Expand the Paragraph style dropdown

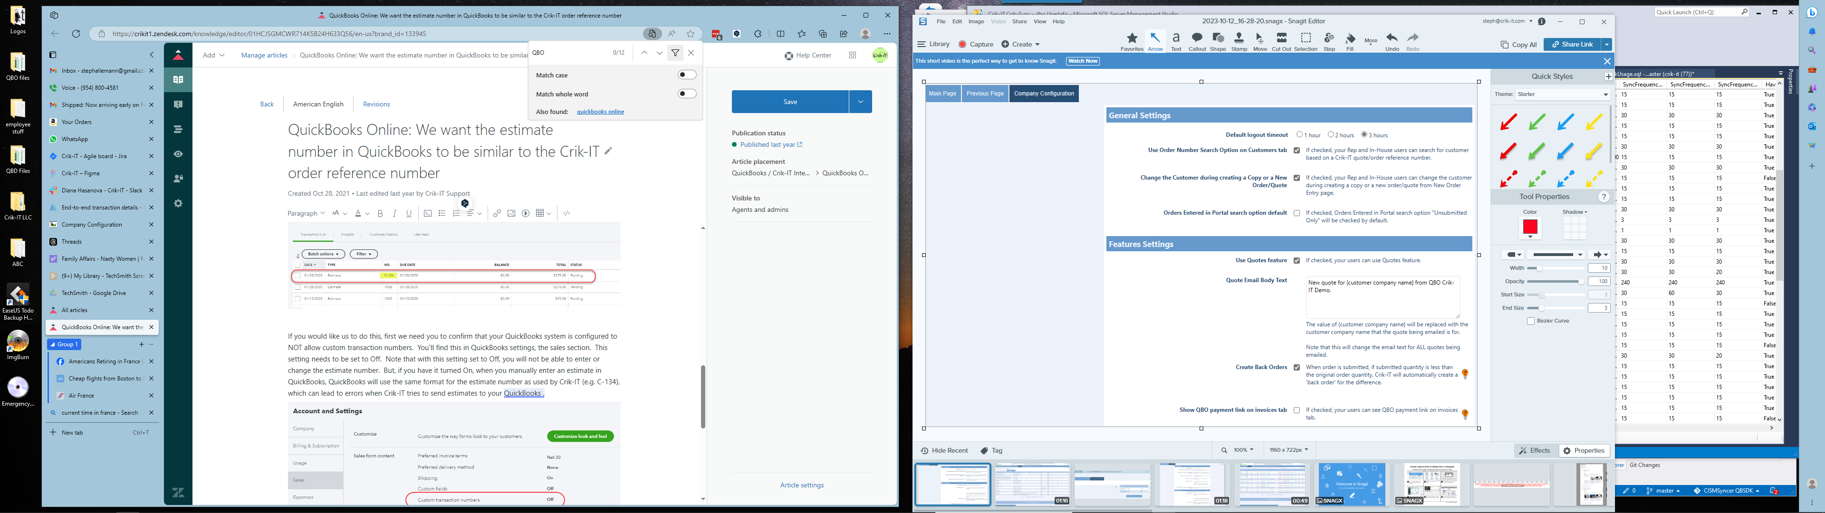pos(307,213)
